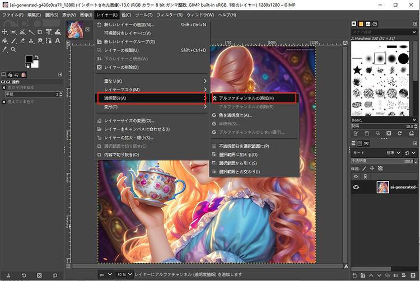This screenshot has width=420, height=281.
Task: Choose New Layer menu item
Action: click(152, 25)
